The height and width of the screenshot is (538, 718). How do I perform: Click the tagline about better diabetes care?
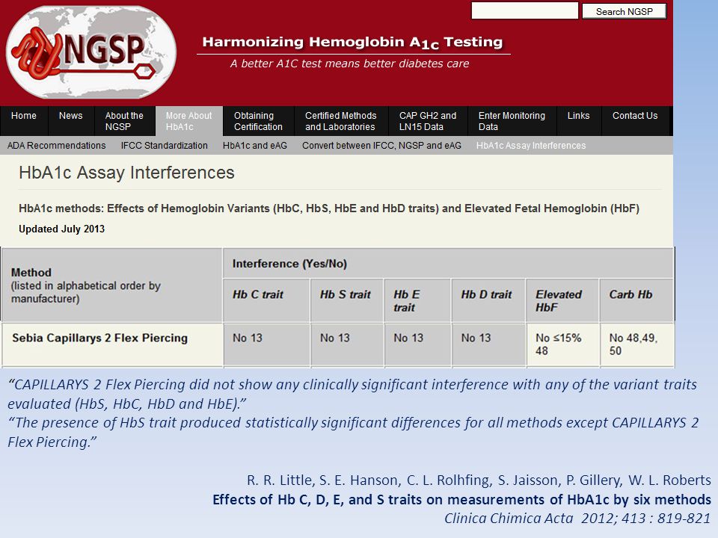click(349, 64)
